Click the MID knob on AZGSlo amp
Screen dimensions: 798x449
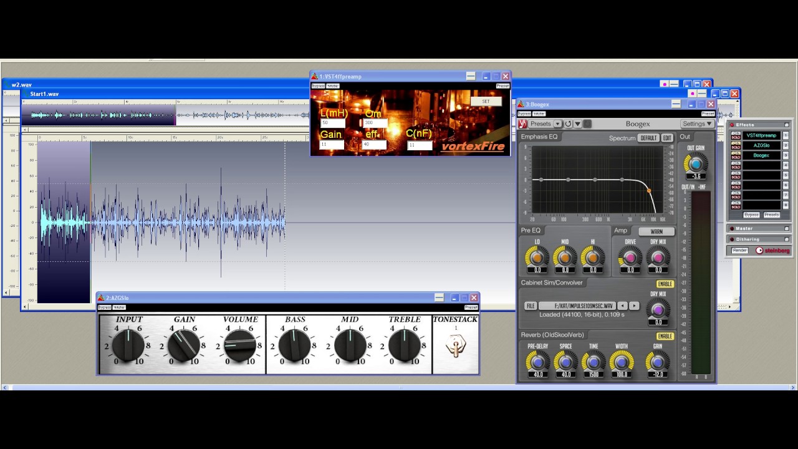coord(350,345)
